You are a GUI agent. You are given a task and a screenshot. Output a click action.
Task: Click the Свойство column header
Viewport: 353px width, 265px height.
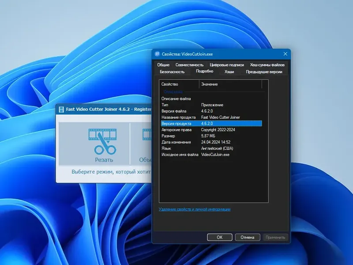click(x=179, y=84)
